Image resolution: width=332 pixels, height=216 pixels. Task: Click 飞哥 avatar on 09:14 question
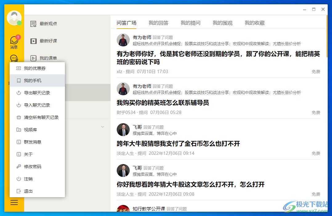coord(123,130)
